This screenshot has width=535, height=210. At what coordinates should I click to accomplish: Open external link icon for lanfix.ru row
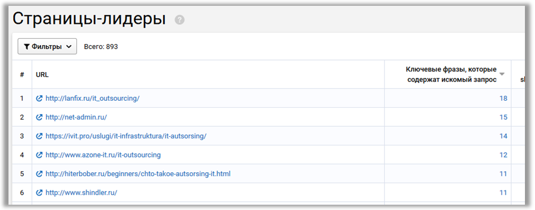tap(39, 98)
